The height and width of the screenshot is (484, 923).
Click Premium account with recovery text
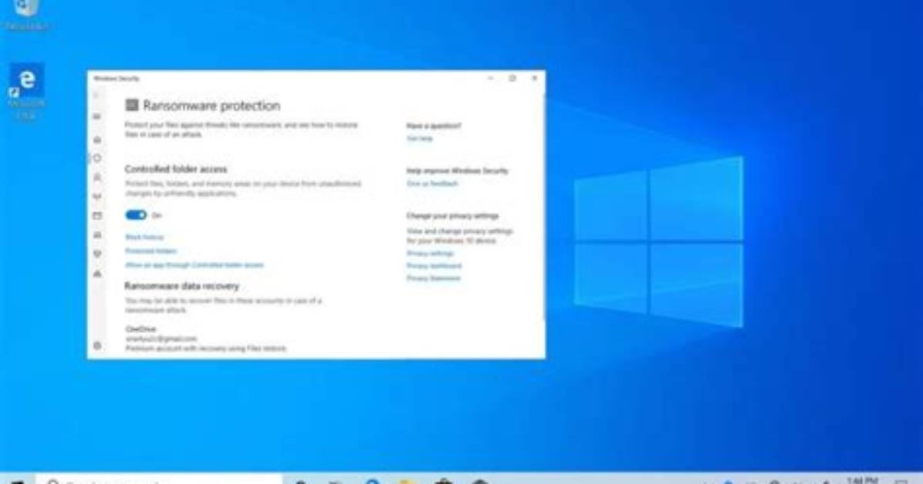(205, 348)
